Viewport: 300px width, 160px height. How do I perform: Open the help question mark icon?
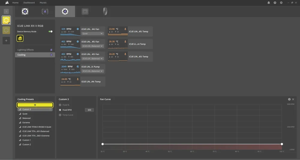(275, 3)
